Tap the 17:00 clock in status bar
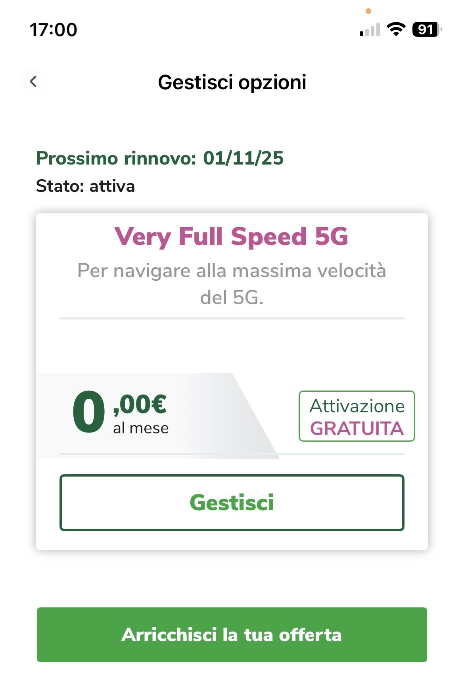The width and height of the screenshot is (464, 697). pos(54,30)
